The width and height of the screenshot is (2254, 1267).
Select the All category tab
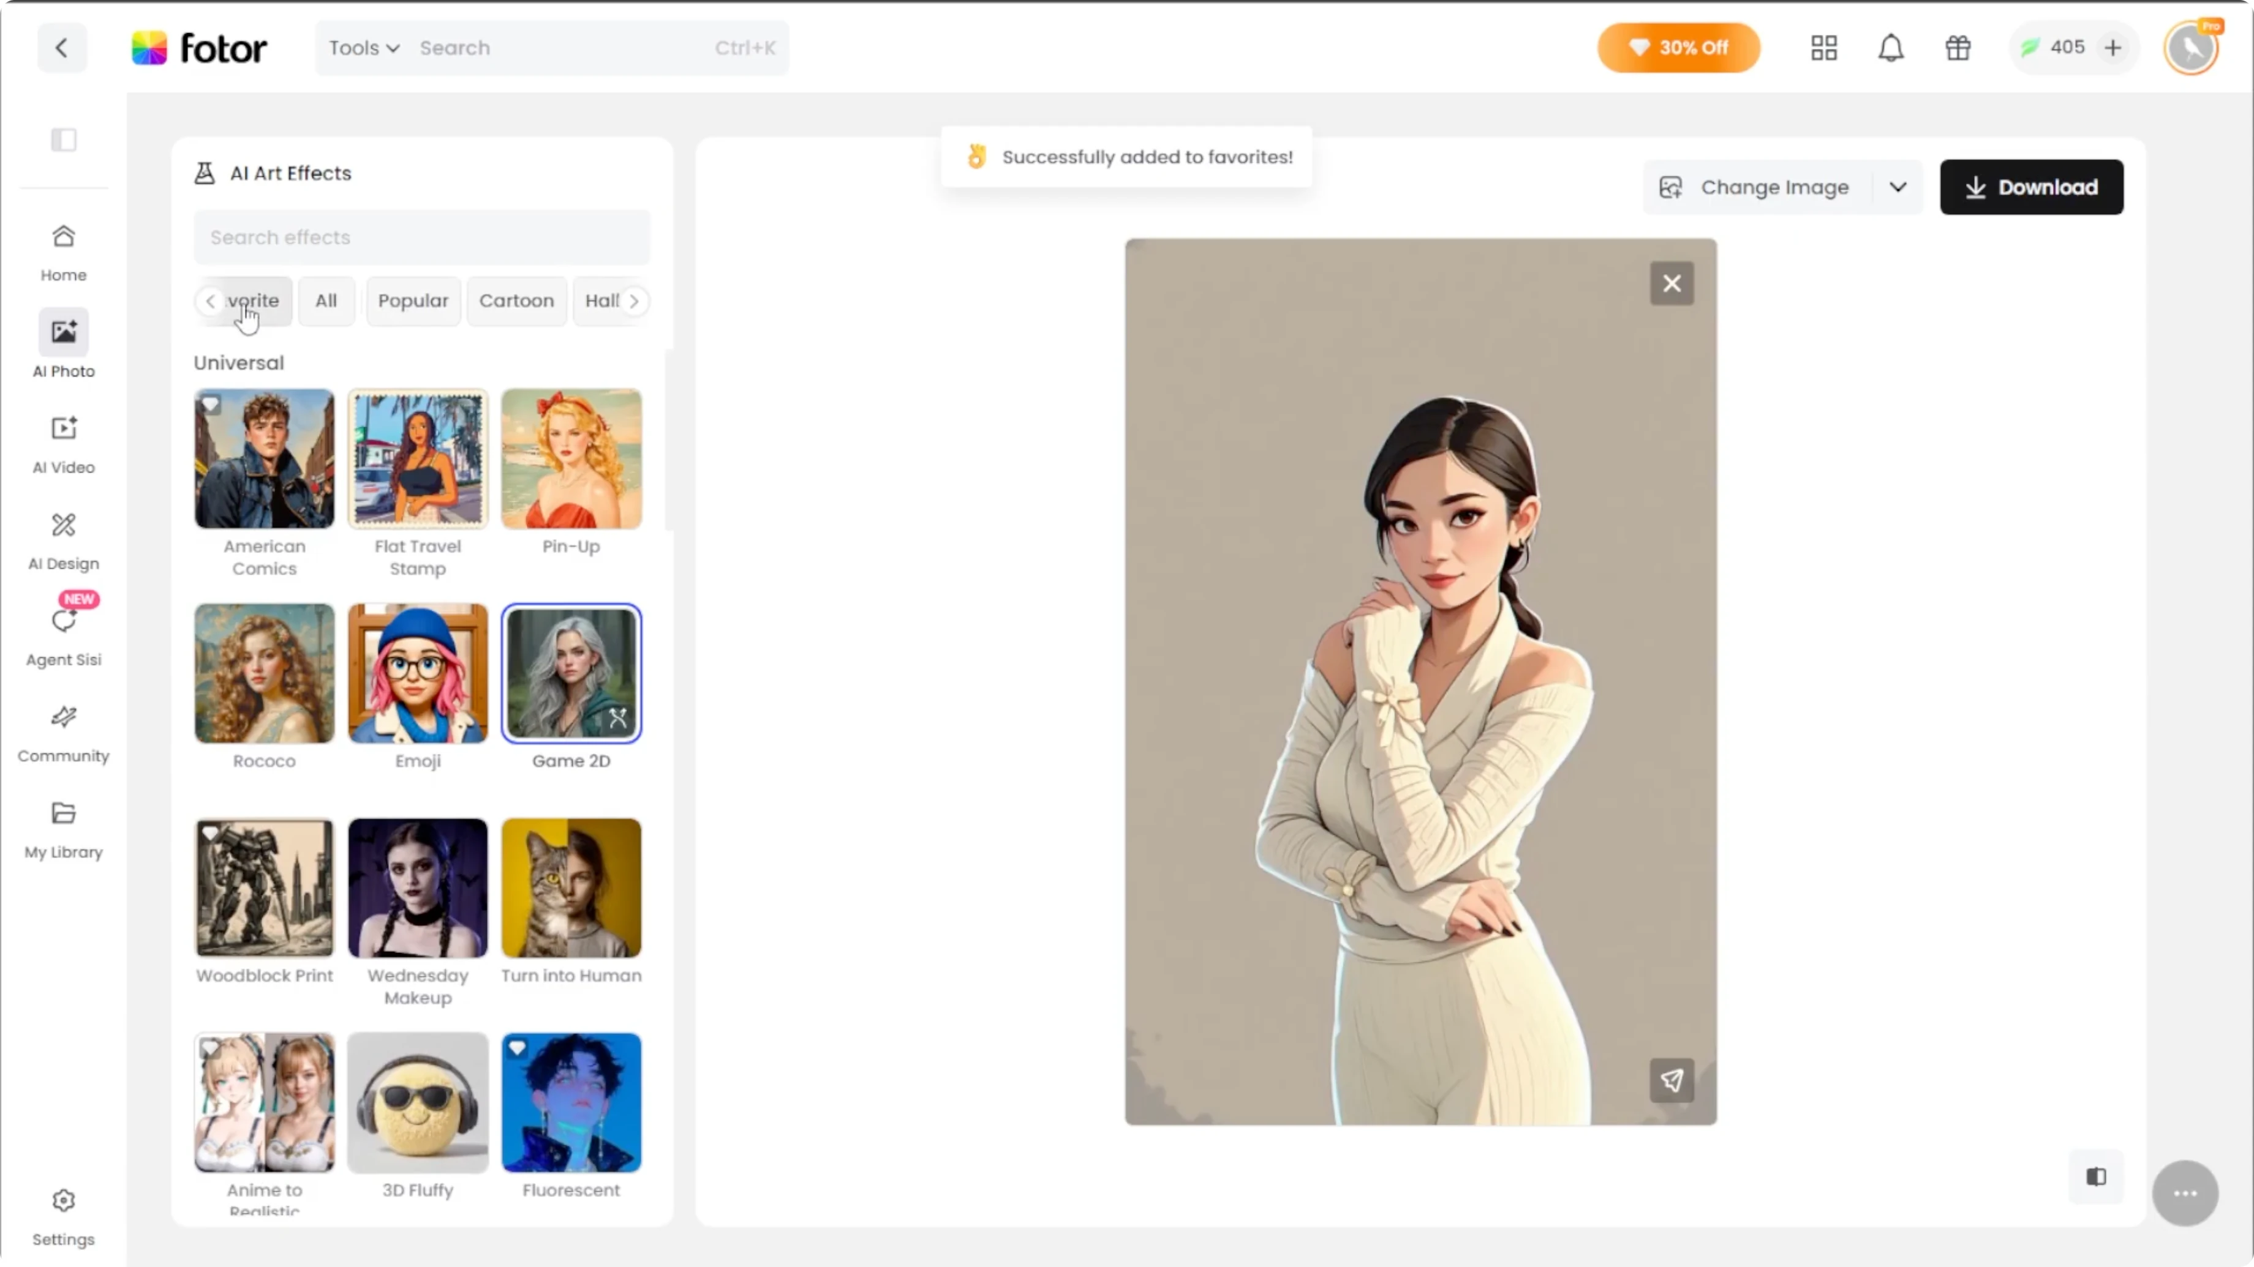point(326,301)
